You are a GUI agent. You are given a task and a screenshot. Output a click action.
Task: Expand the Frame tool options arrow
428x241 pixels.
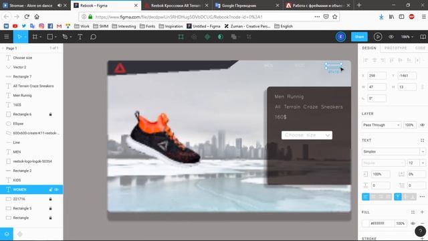coord(40,37)
